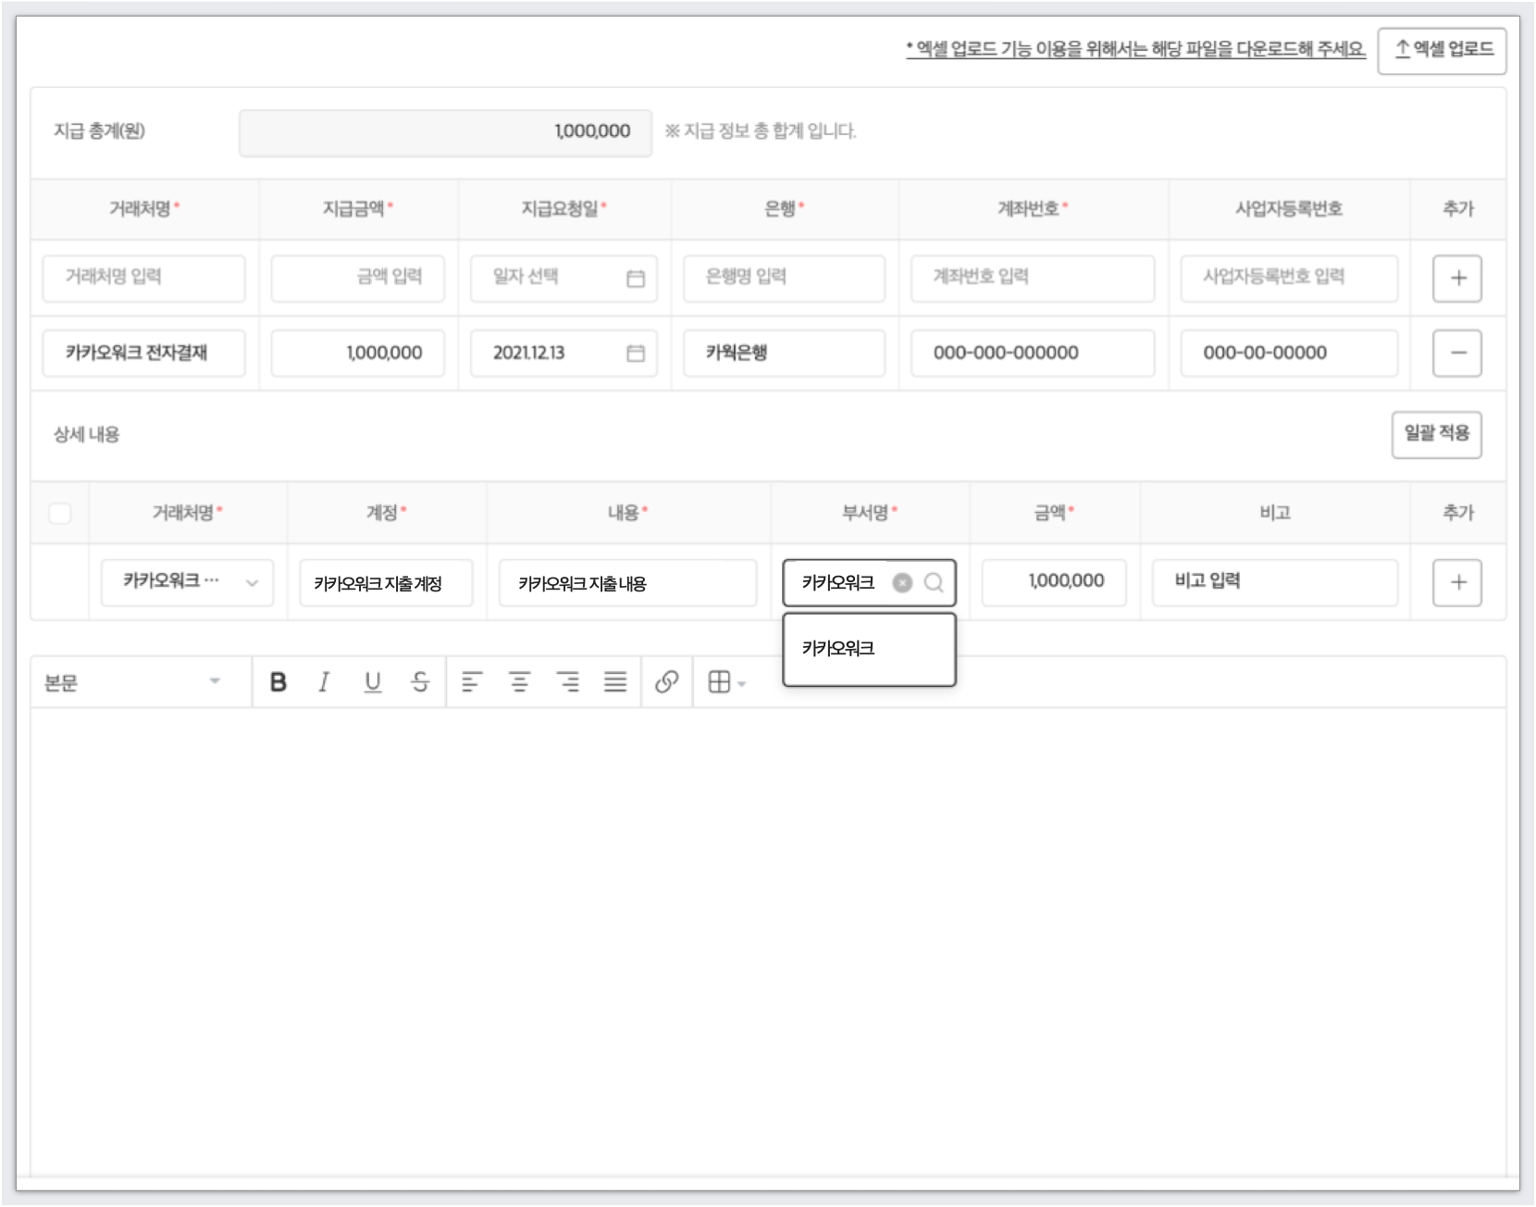This screenshot has width=1536, height=1207.
Task: Click the 엑셀 업로드 button
Action: (1442, 50)
